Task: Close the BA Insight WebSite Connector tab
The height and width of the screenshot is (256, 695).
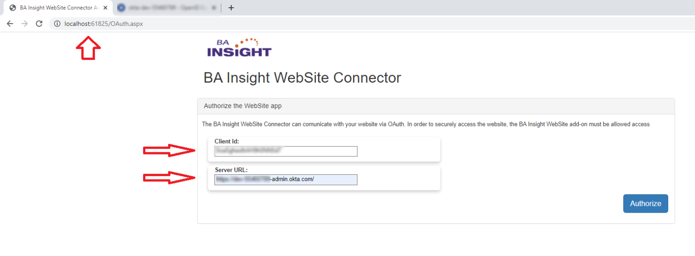Action: pyautogui.click(x=105, y=8)
